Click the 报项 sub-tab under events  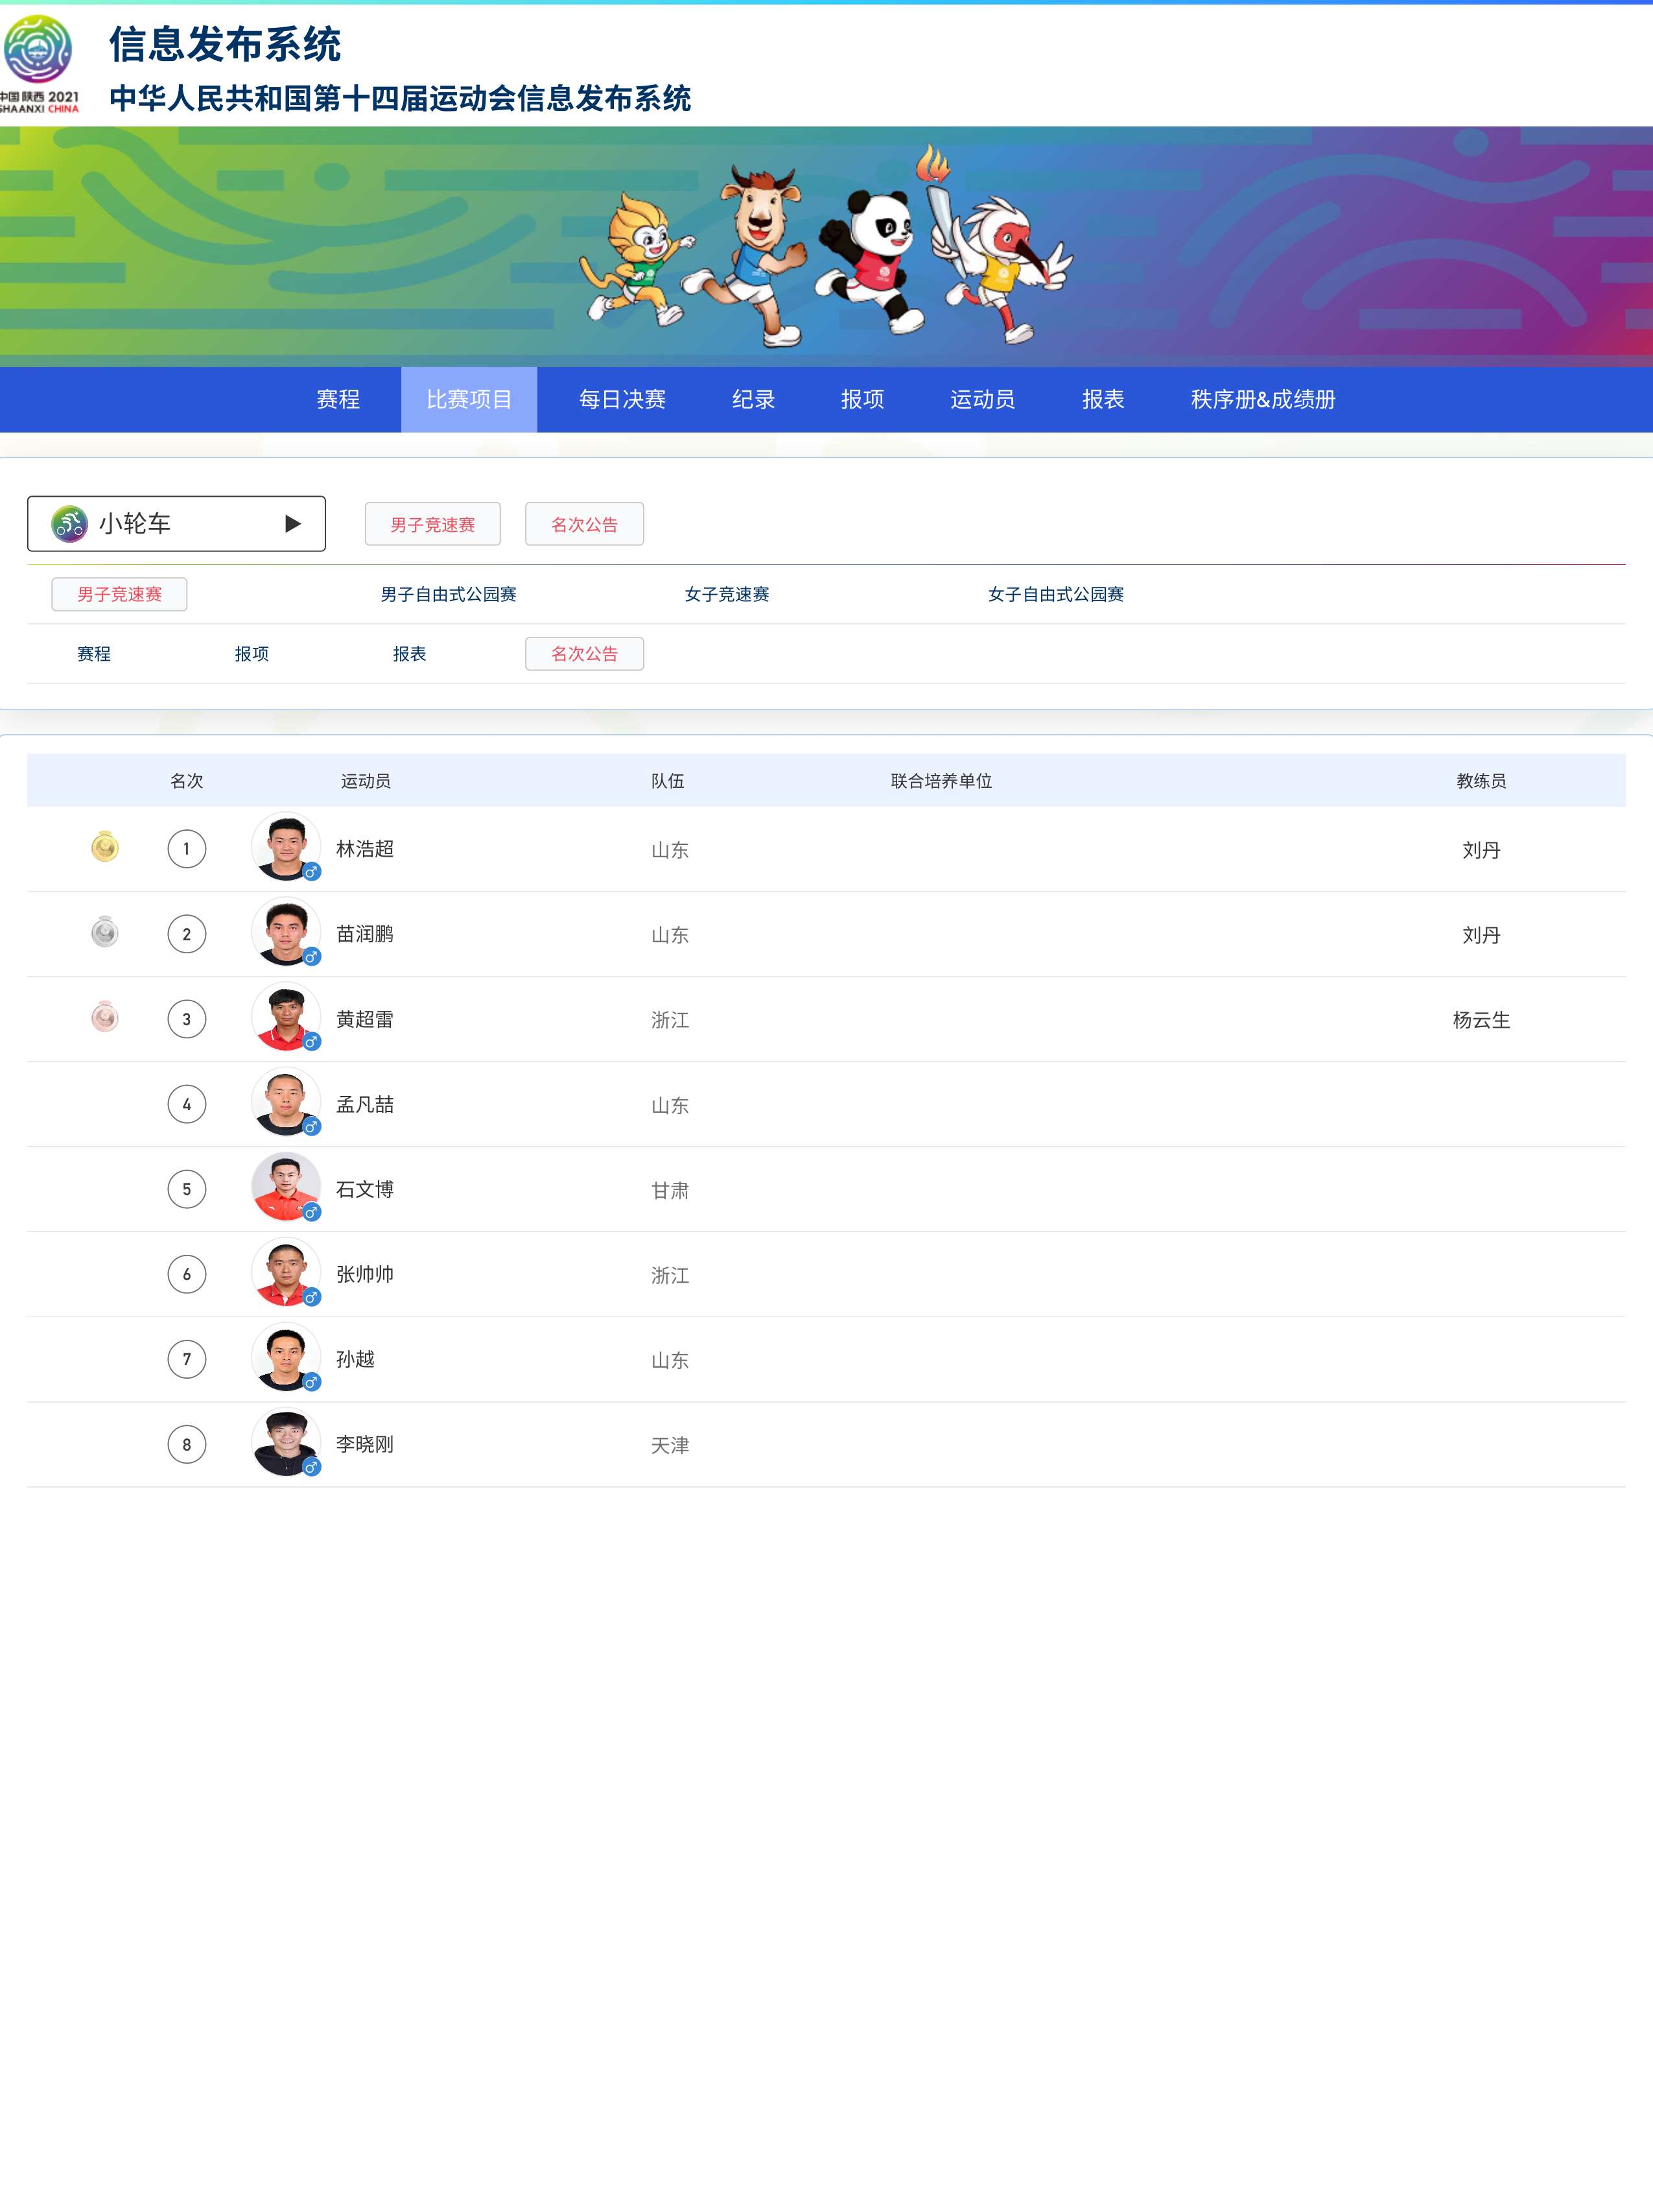pyautogui.click(x=252, y=654)
